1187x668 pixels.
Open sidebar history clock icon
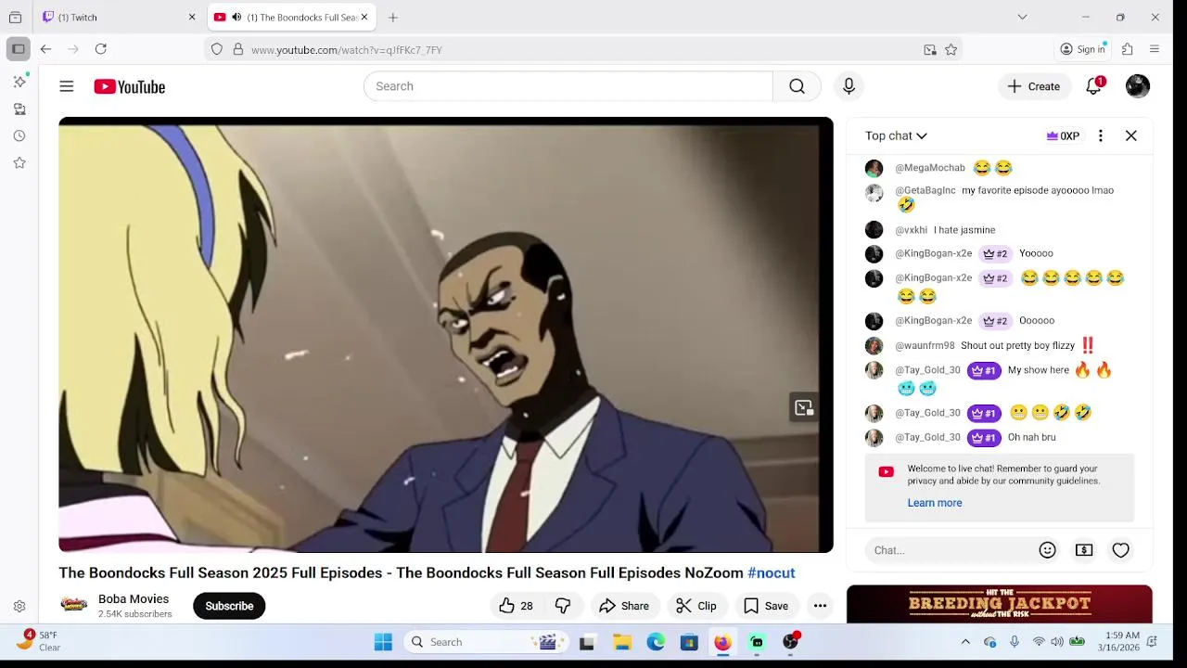[19, 135]
